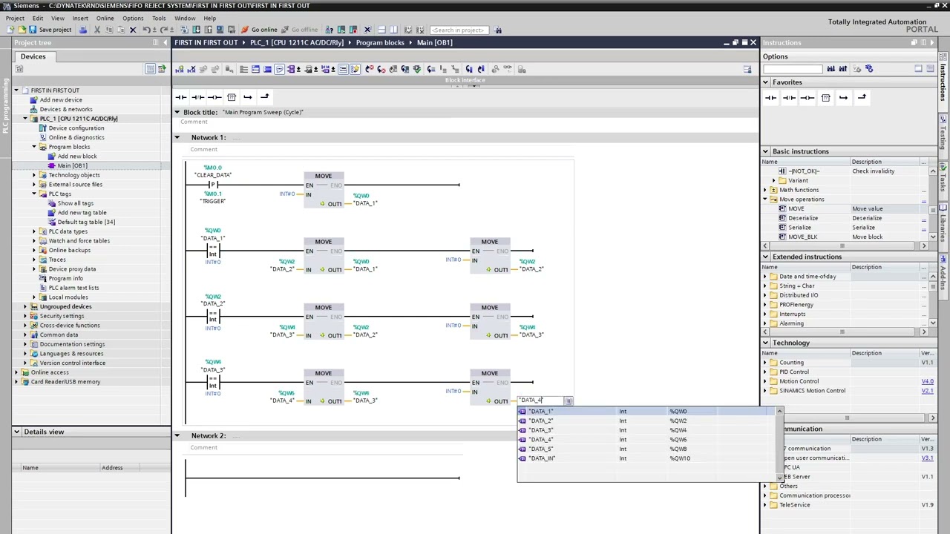Collapse Program blocks folder
Image resolution: width=950 pixels, height=534 pixels.
point(34,147)
